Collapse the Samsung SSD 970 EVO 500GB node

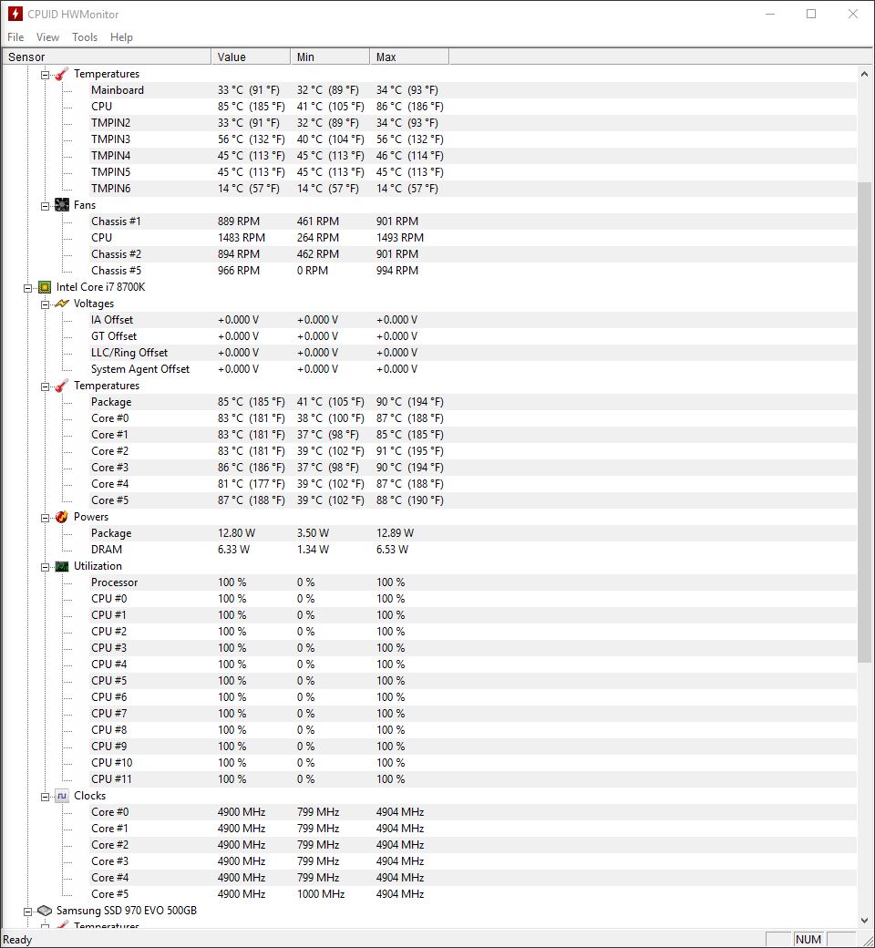(x=28, y=912)
